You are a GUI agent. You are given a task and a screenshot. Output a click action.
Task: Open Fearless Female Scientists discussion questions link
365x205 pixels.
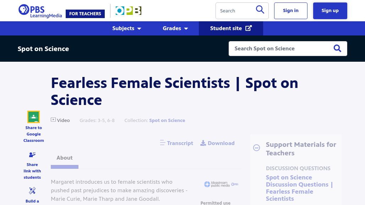click(299, 188)
